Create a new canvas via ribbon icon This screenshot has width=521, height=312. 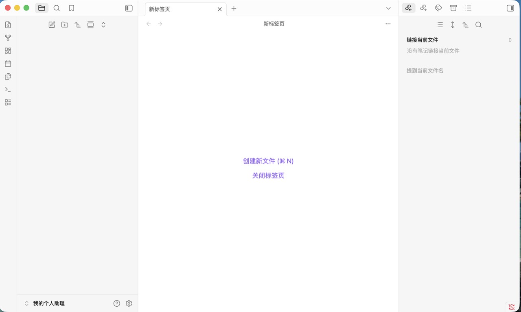tap(8, 51)
